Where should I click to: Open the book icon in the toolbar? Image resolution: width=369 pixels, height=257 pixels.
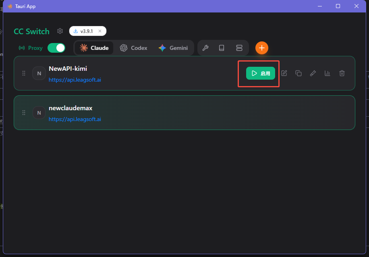tap(222, 48)
